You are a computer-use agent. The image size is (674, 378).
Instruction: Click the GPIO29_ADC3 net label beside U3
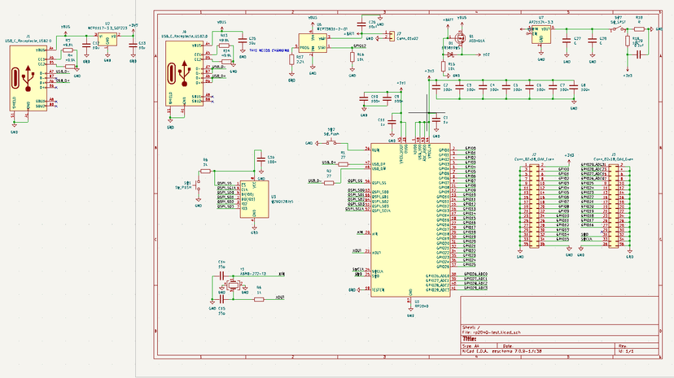click(475, 288)
